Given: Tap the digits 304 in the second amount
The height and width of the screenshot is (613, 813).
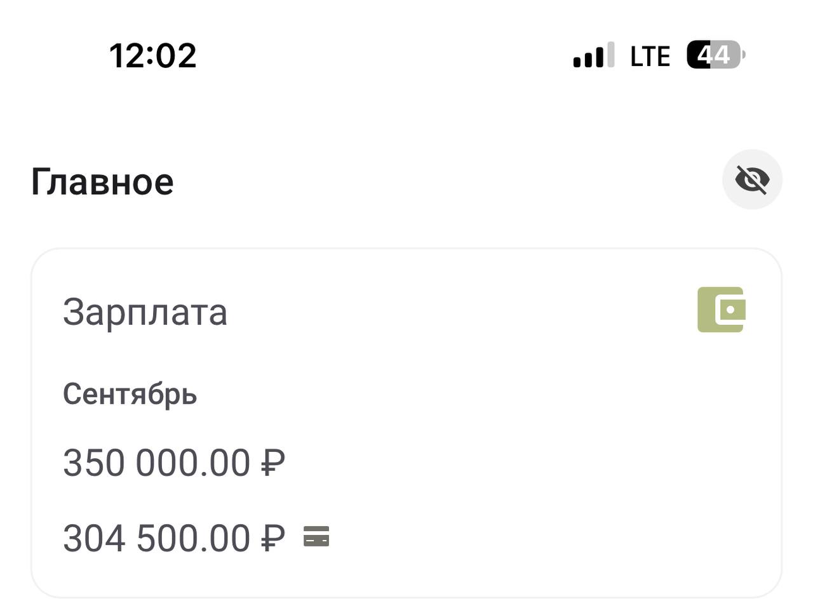Looking at the screenshot, I should 94,538.
